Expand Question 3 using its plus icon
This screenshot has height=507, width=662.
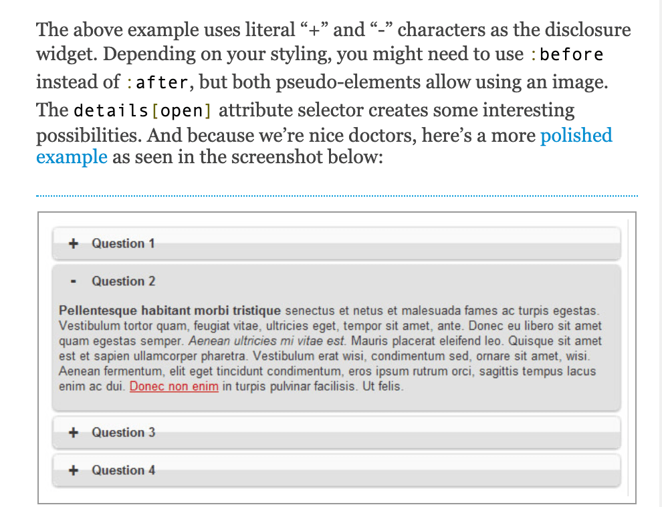pos(74,433)
